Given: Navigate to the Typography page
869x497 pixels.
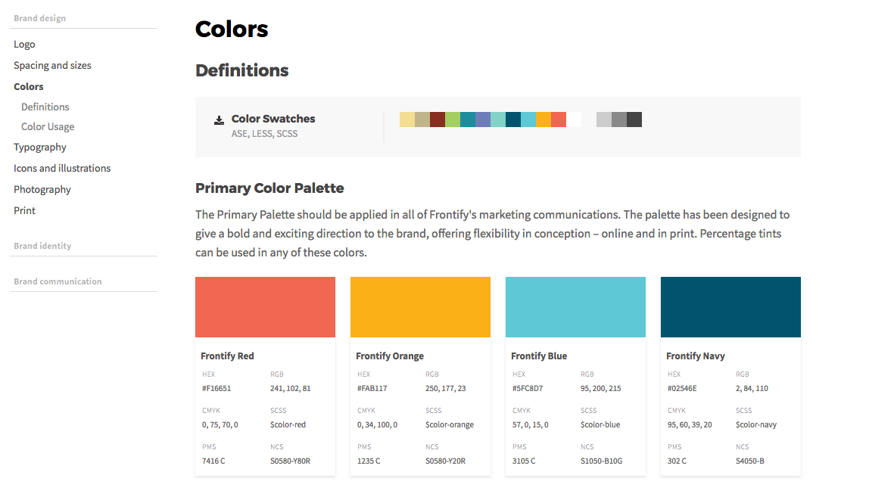Looking at the screenshot, I should pyautogui.click(x=40, y=148).
